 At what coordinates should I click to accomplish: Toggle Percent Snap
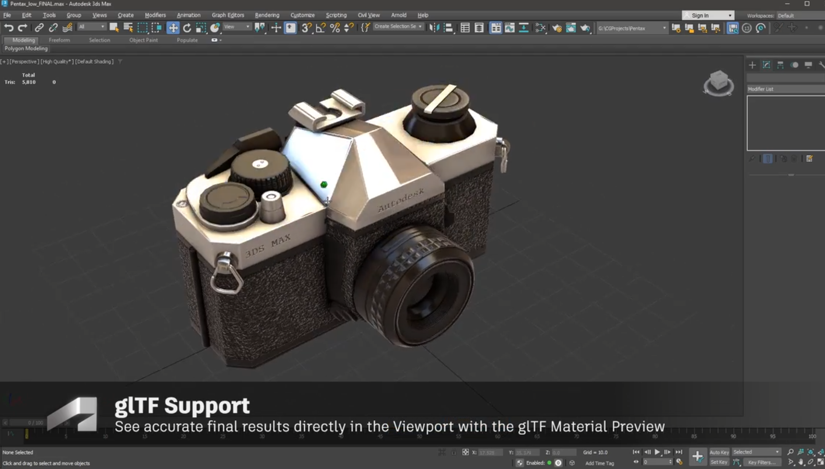point(335,28)
